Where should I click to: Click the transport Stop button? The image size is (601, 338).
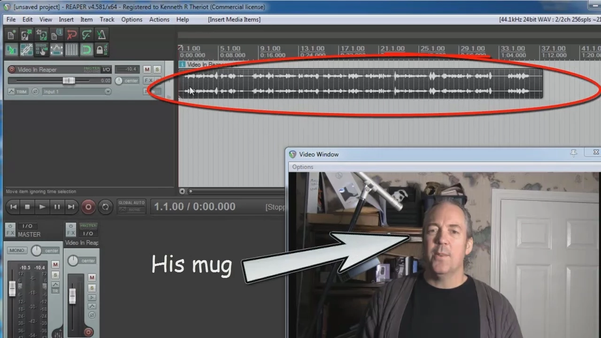pyautogui.click(x=27, y=207)
